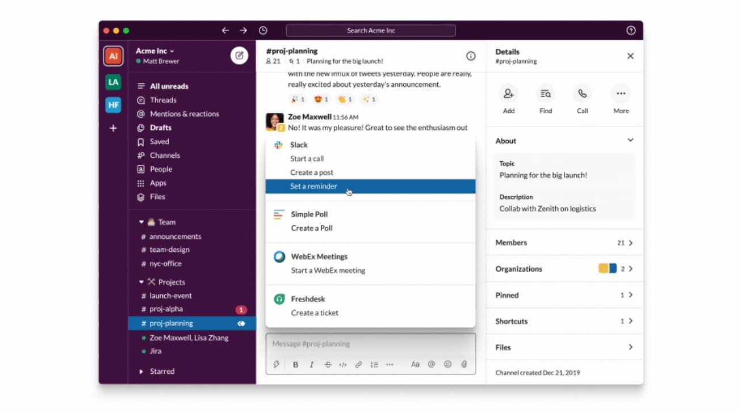Insert an emoji in the message composer
741x413 pixels.
[448, 364]
